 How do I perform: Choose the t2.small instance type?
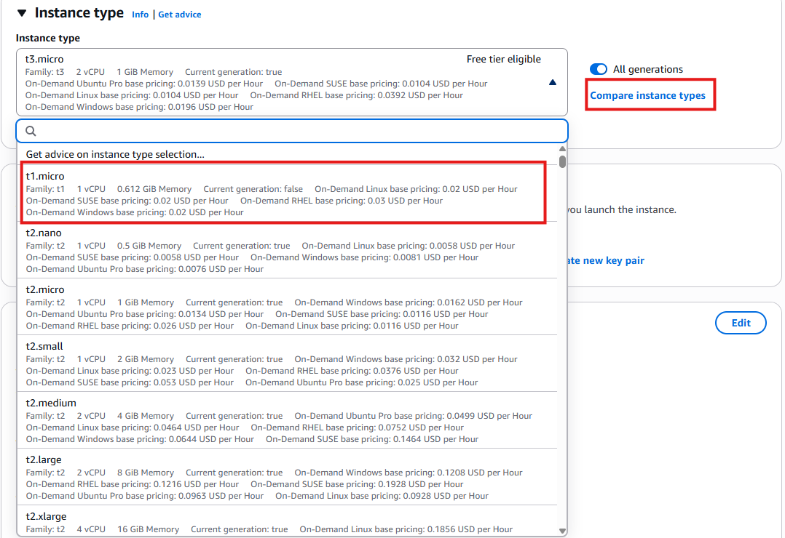(x=288, y=364)
